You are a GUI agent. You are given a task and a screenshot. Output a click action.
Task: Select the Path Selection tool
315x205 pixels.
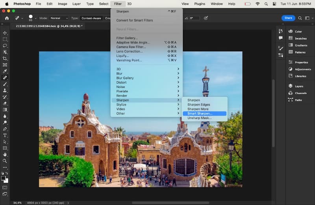[x=5, y=142]
